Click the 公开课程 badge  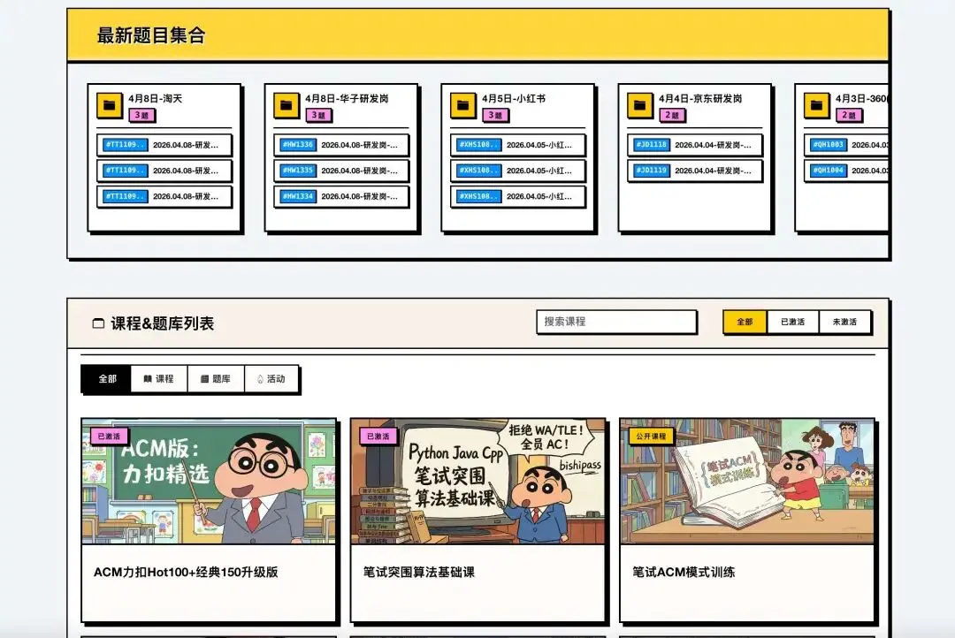point(651,436)
